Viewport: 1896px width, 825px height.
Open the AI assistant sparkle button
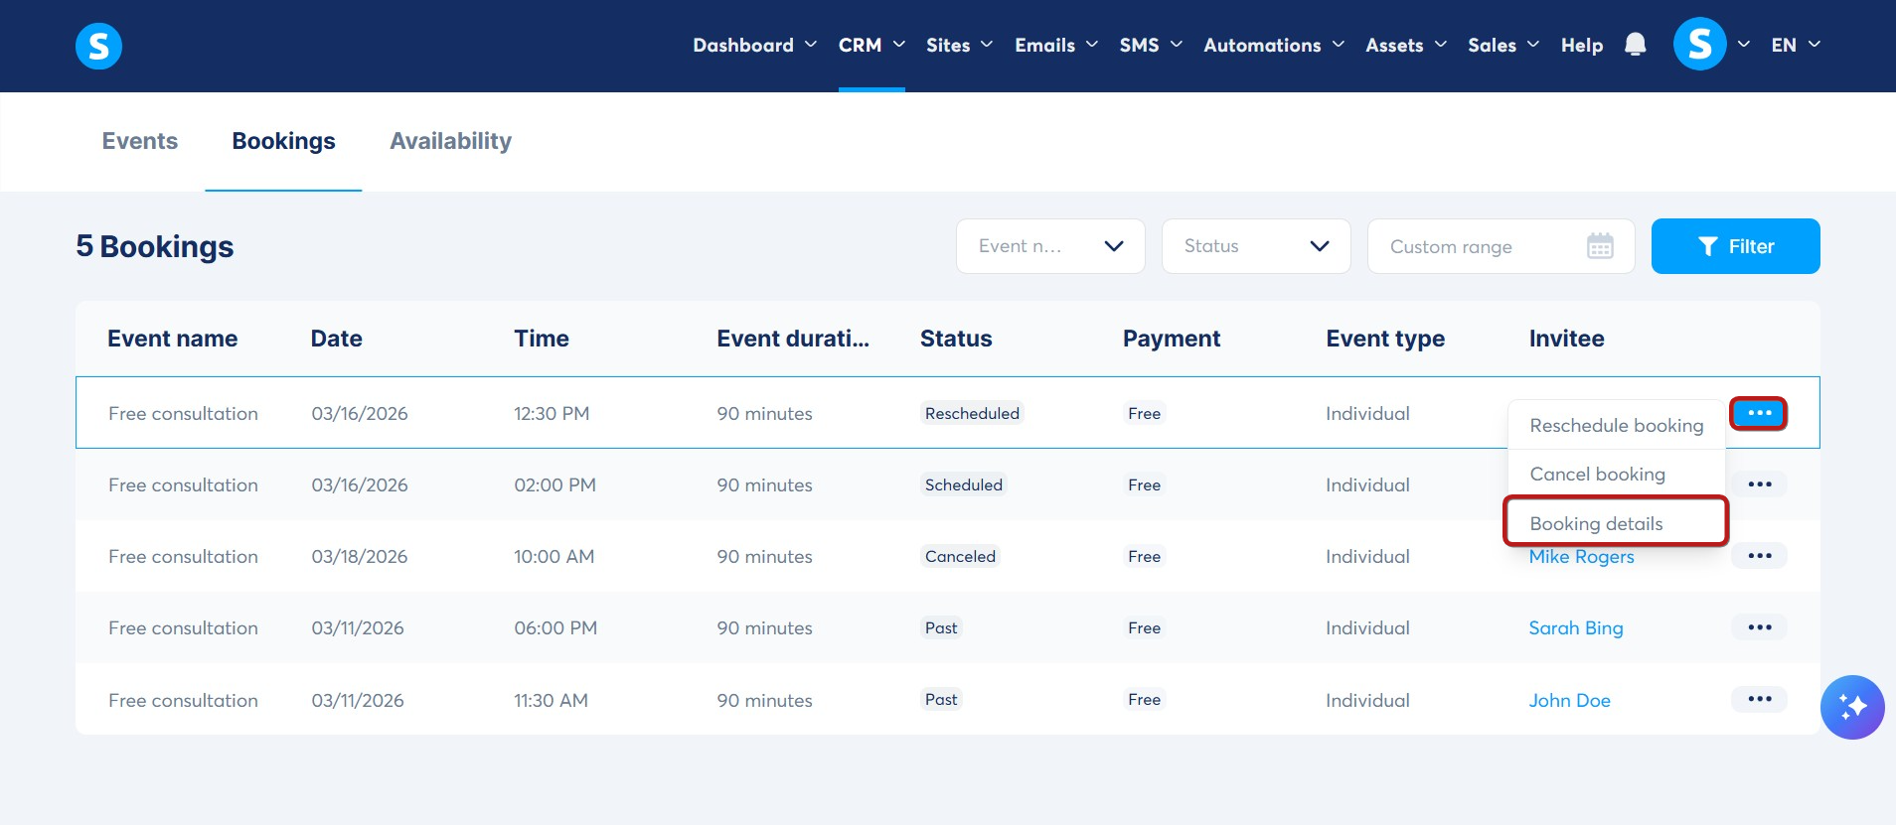[x=1852, y=707]
